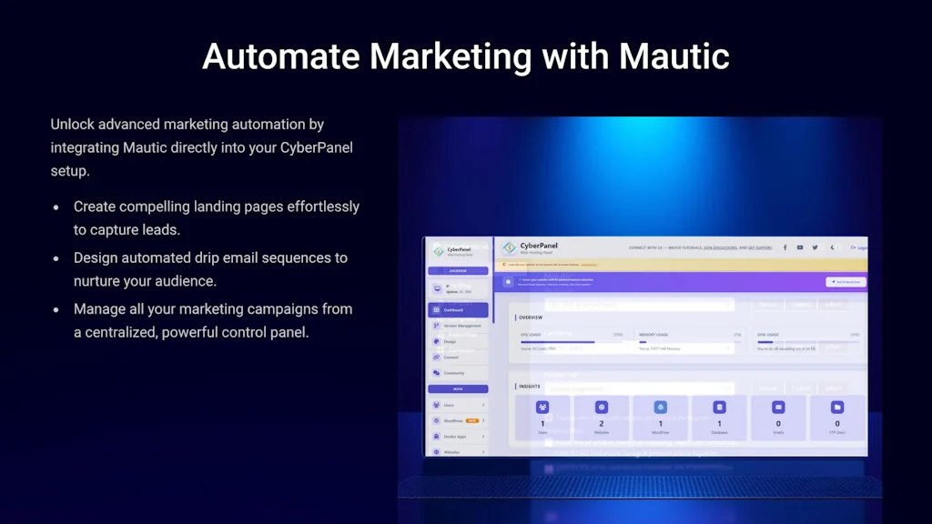
Task: Open the Community sidebar entry
Action: pyautogui.click(x=458, y=373)
